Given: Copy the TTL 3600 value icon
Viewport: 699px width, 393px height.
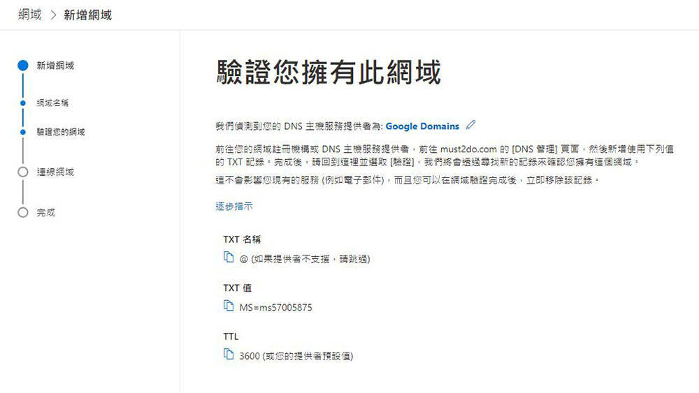Looking at the screenshot, I should (229, 355).
